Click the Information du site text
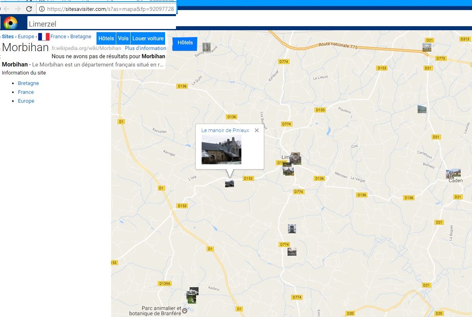472x317 pixels. (24, 73)
